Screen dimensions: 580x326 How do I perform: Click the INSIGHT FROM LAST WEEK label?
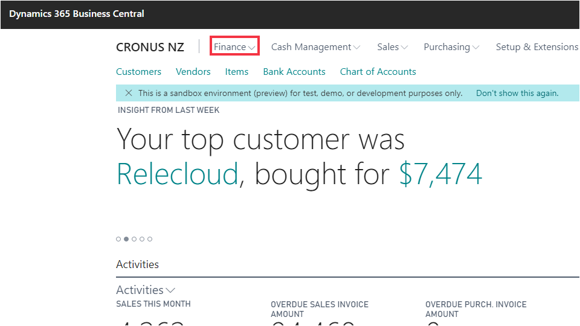click(169, 110)
